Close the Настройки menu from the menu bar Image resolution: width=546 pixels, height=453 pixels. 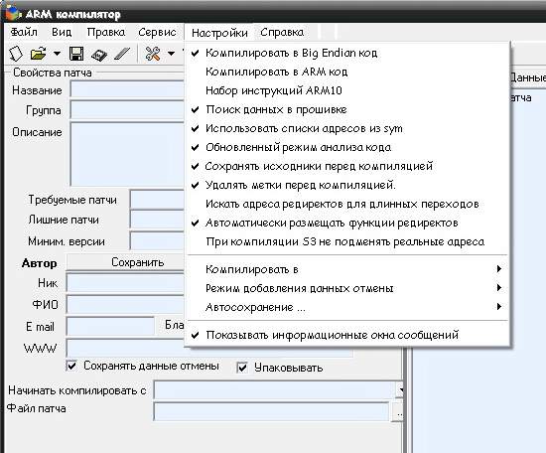coord(219,33)
